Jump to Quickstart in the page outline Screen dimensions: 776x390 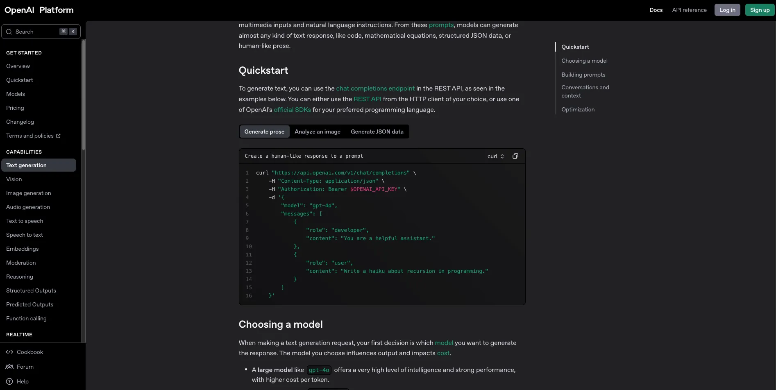click(x=575, y=47)
